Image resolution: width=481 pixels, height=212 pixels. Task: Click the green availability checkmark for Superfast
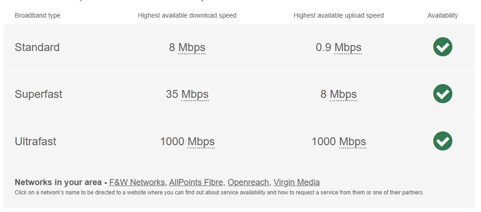pyautogui.click(x=443, y=94)
